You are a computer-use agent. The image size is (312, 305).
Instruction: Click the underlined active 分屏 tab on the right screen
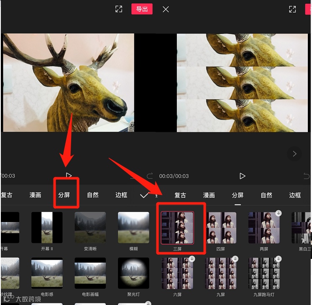point(238,195)
